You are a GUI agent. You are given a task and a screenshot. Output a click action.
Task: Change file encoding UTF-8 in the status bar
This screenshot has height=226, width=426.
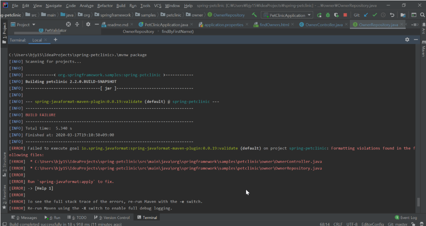[352, 224]
